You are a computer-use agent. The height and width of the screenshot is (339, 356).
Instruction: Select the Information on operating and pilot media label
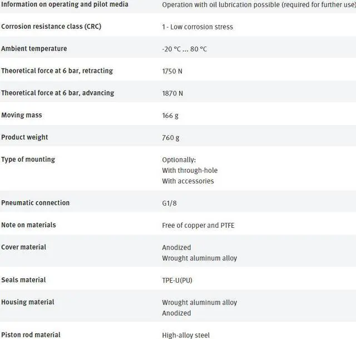pyautogui.click(x=65, y=4)
